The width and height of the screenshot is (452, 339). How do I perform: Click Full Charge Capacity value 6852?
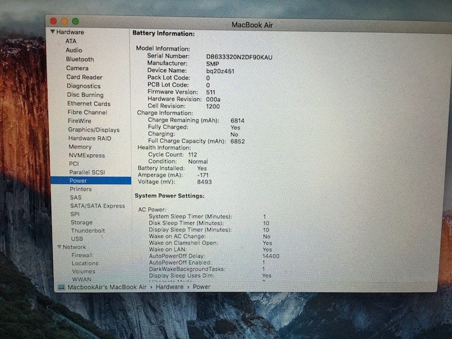238,142
